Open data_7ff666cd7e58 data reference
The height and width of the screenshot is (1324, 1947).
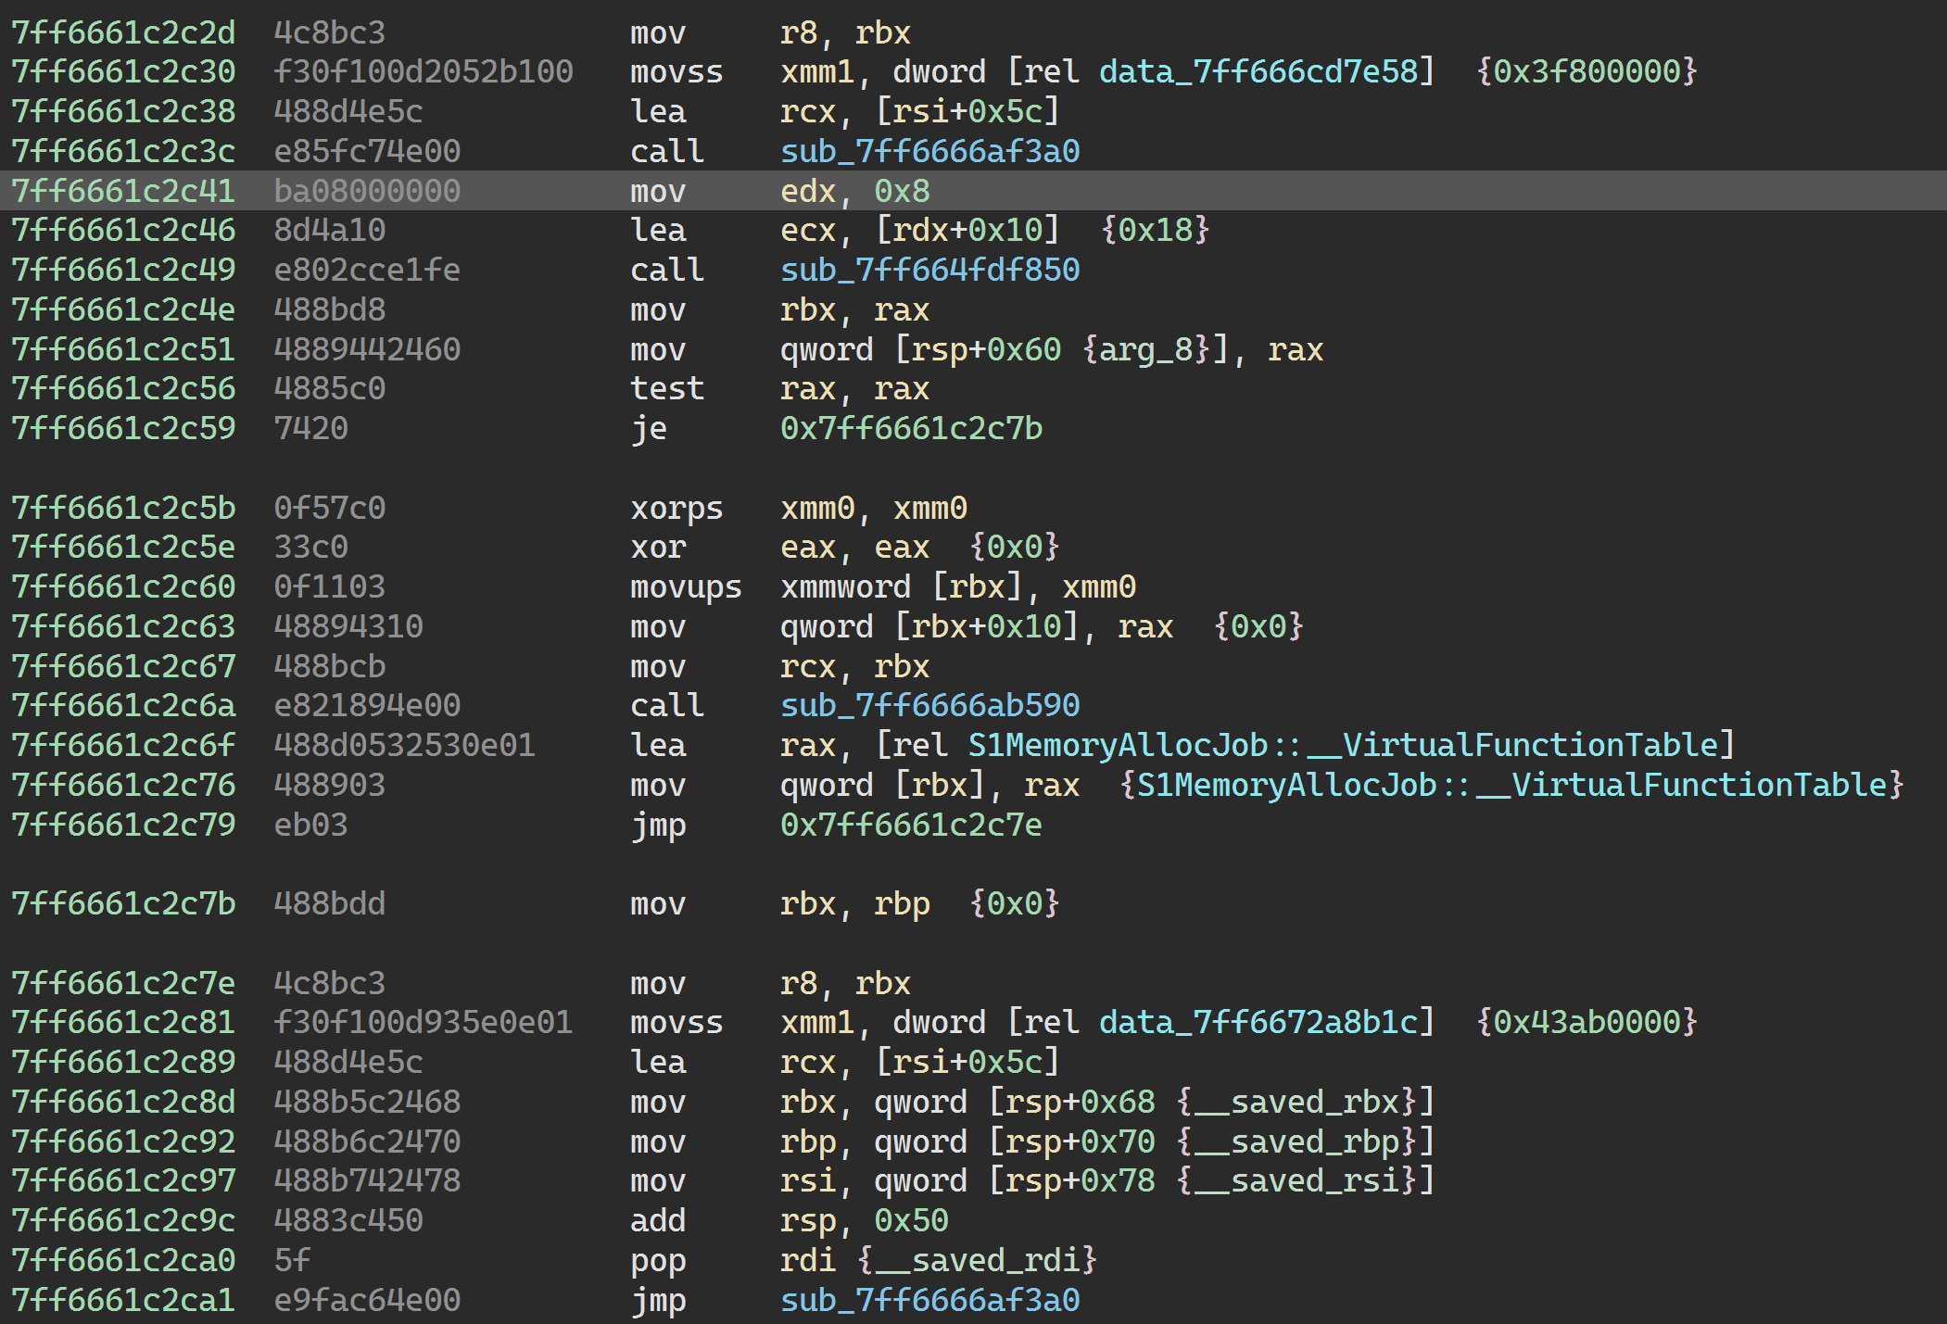(1258, 71)
